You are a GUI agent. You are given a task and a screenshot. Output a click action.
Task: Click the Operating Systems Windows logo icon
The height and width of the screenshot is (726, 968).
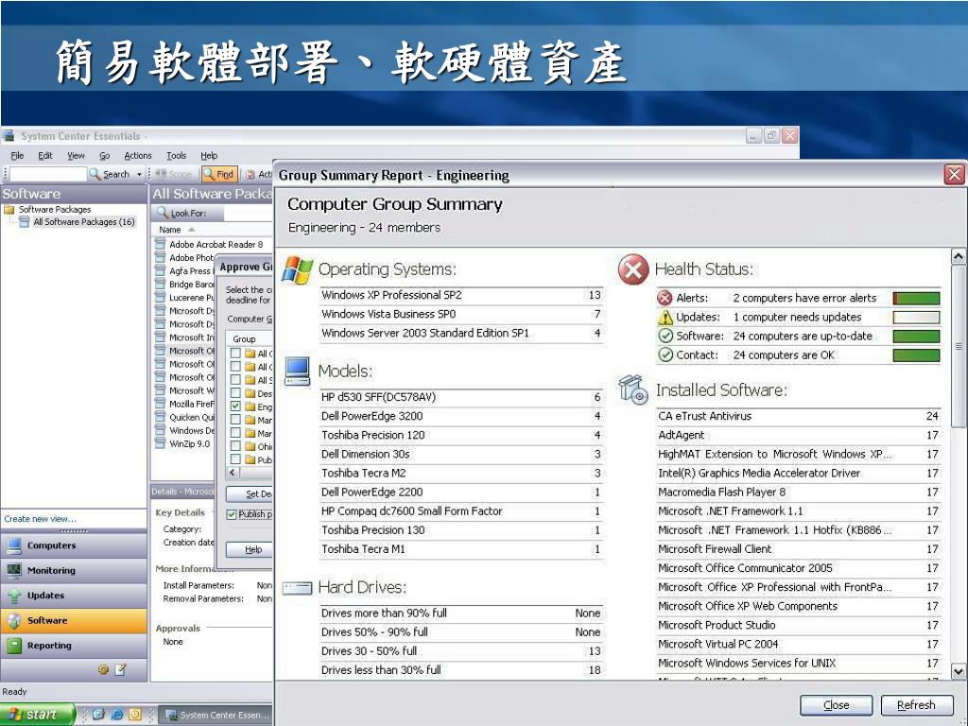[x=297, y=269]
